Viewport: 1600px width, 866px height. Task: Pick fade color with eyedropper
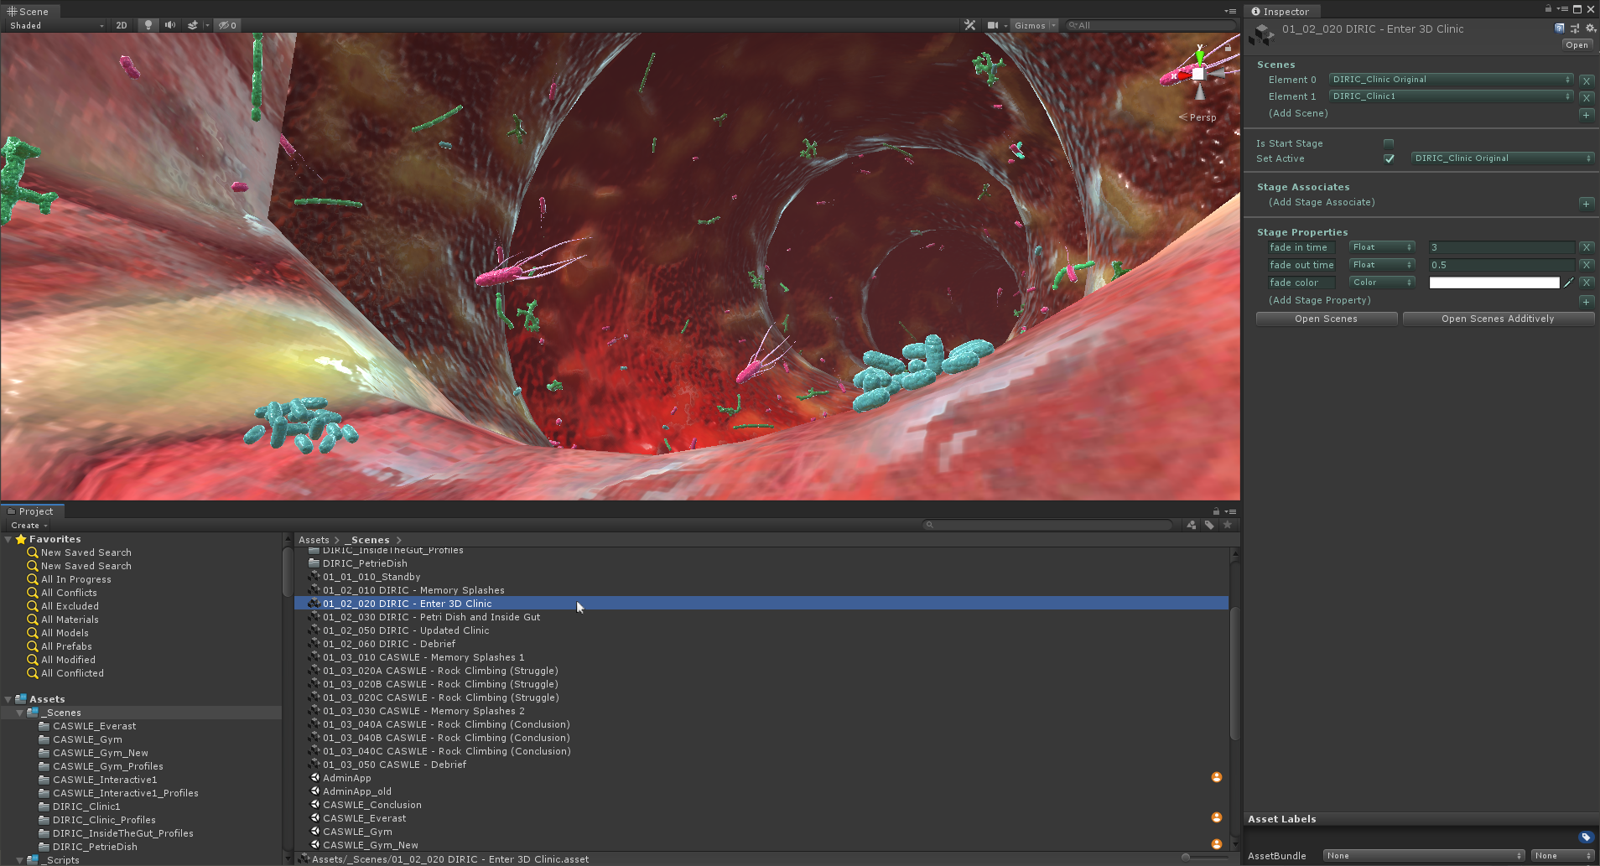(x=1569, y=283)
